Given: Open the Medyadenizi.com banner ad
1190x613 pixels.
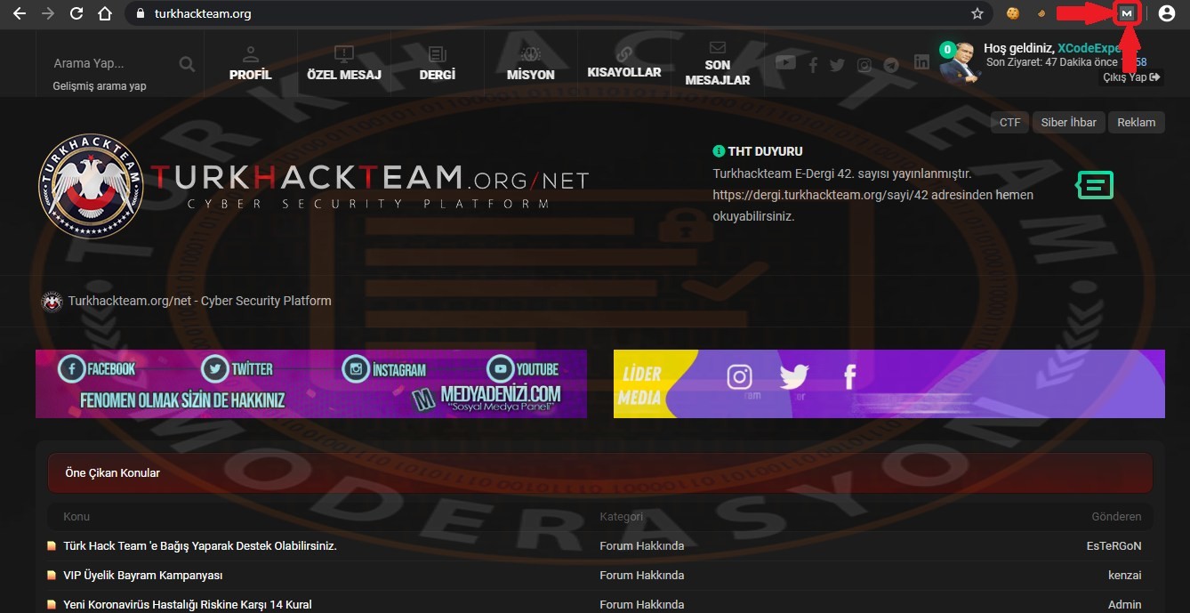Looking at the screenshot, I should (311, 383).
